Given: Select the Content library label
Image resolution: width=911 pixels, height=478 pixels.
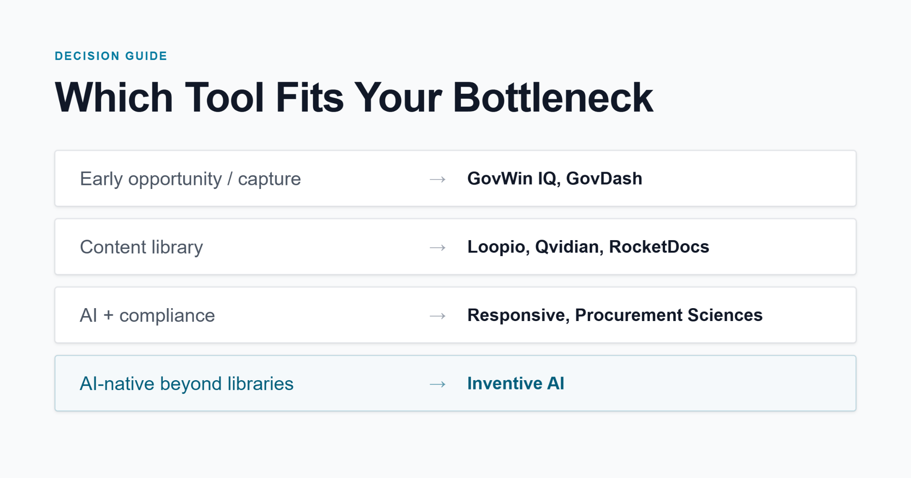Looking at the screenshot, I should pos(141,247).
